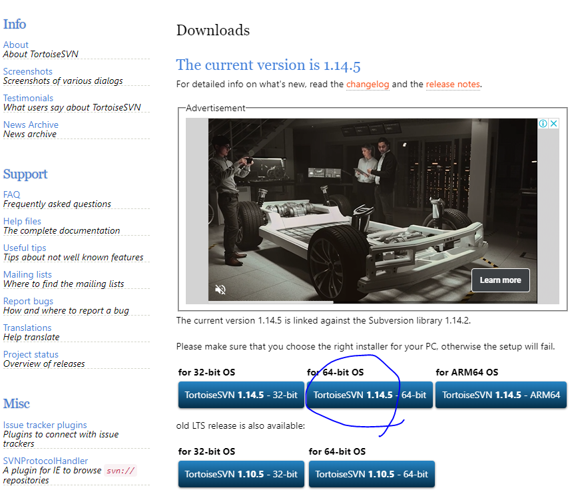Open the About link

[16, 45]
